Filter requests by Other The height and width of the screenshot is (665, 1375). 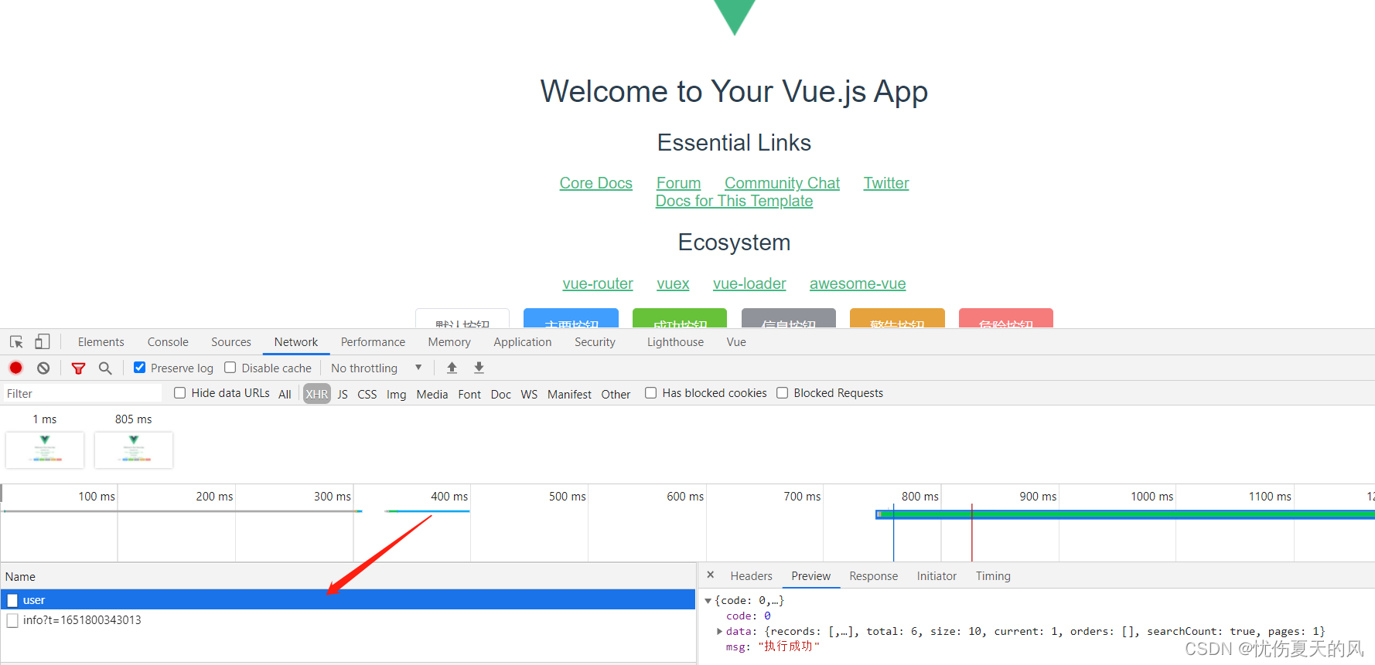pyautogui.click(x=616, y=394)
